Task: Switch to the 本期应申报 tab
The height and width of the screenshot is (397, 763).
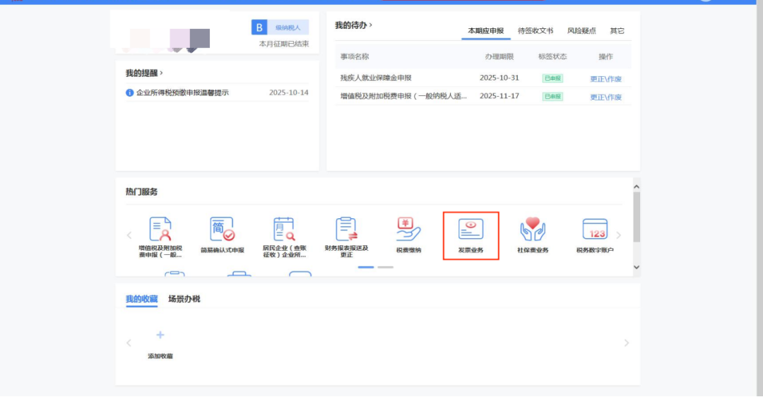Action: 485,30
